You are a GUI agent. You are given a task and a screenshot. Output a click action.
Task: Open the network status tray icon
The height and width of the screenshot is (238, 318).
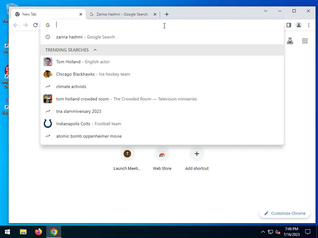(x=270, y=232)
